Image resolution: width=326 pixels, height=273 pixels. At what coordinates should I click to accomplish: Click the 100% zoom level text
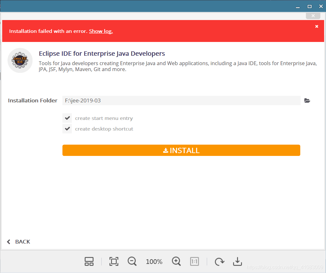tap(154, 262)
